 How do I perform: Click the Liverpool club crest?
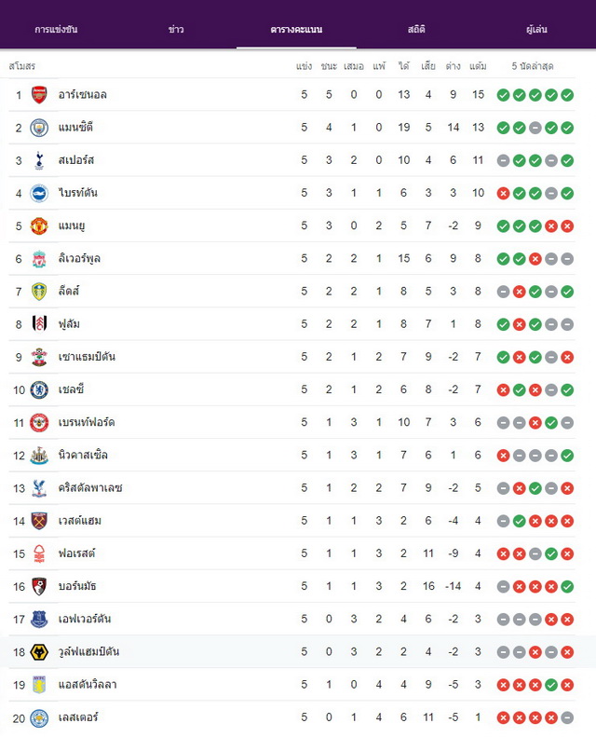point(39,258)
